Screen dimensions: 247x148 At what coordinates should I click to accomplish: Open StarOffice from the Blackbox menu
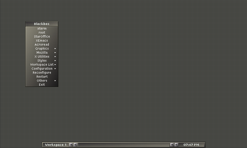pos(42,37)
